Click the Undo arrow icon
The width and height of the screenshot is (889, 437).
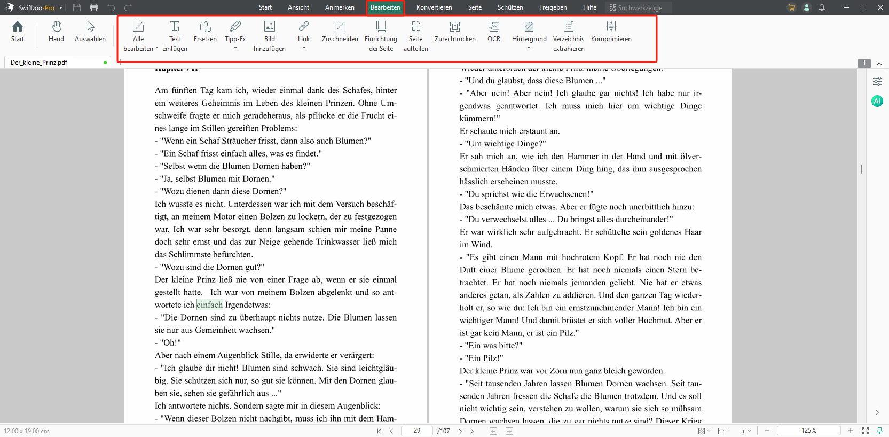pos(111,7)
